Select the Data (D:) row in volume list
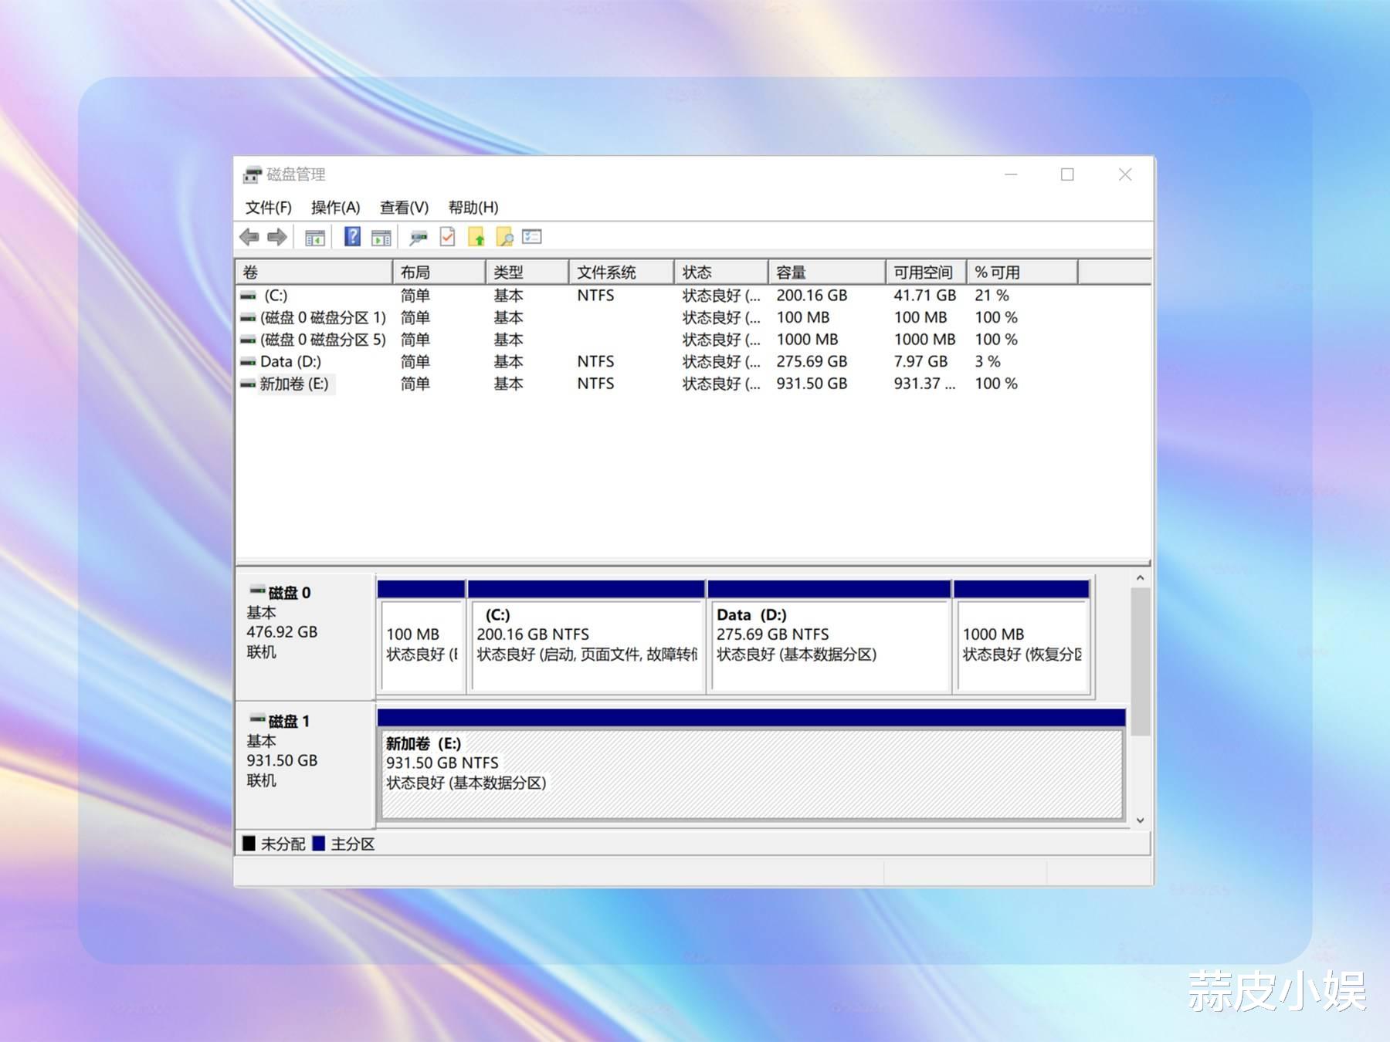The height and width of the screenshot is (1042, 1390). pyautogui.click(x=290, y=362)
